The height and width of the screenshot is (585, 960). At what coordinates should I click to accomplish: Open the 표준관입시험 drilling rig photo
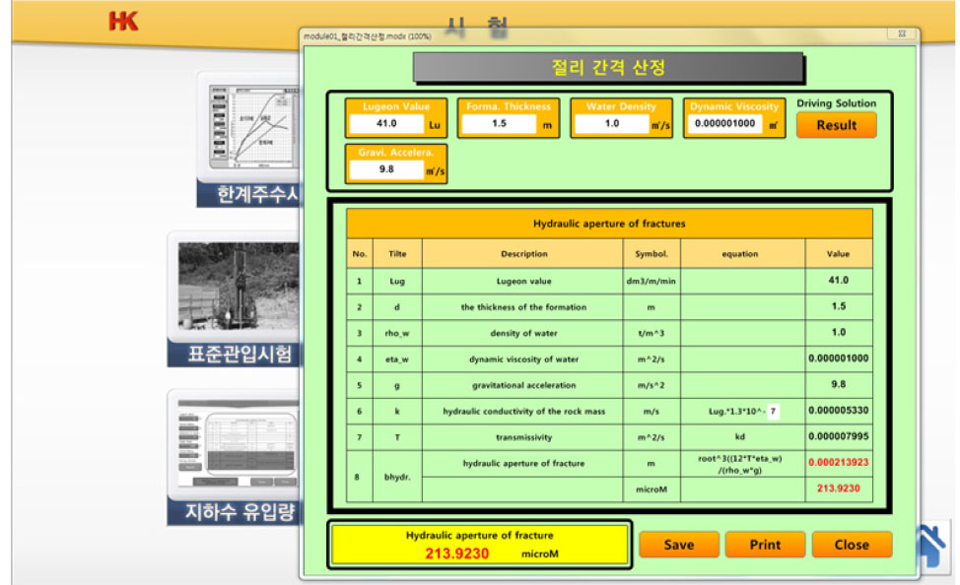pyautogui.click(x=239, y=287)
